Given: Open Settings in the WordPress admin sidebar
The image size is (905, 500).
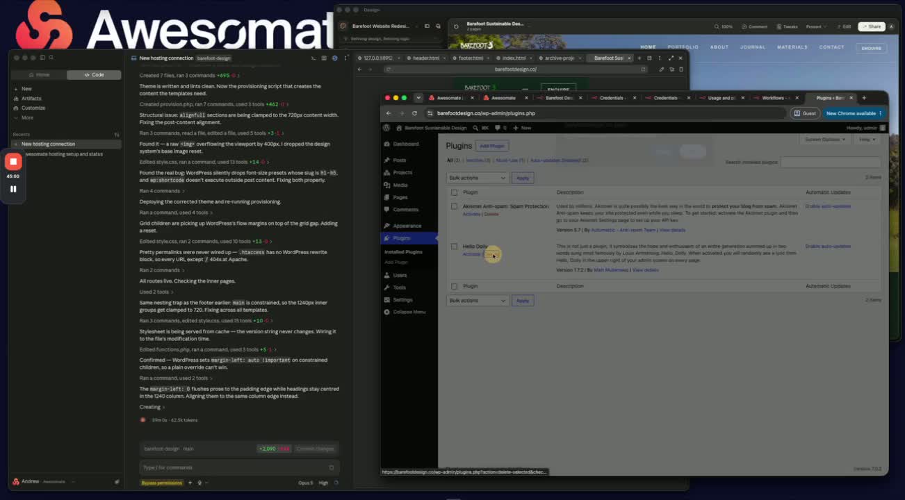Looking at the screenshot, I should coord(402,300).
